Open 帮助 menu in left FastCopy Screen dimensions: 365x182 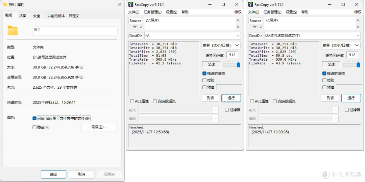pos(185,12)
